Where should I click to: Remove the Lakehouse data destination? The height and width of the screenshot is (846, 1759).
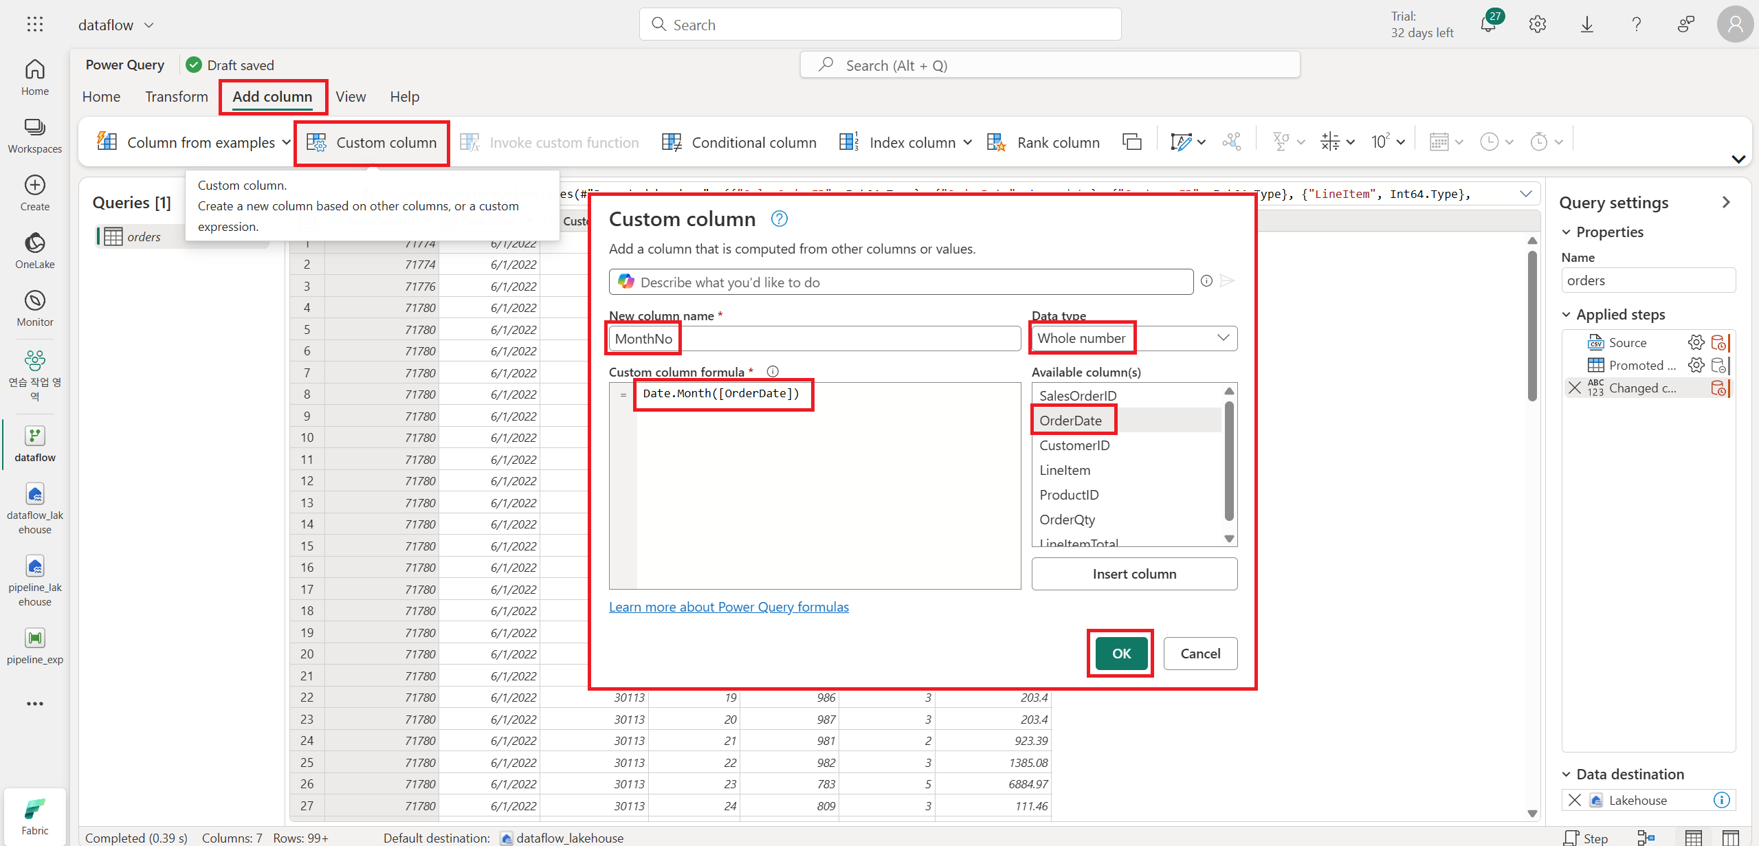pyautogui.click(x=1575, y=800)
